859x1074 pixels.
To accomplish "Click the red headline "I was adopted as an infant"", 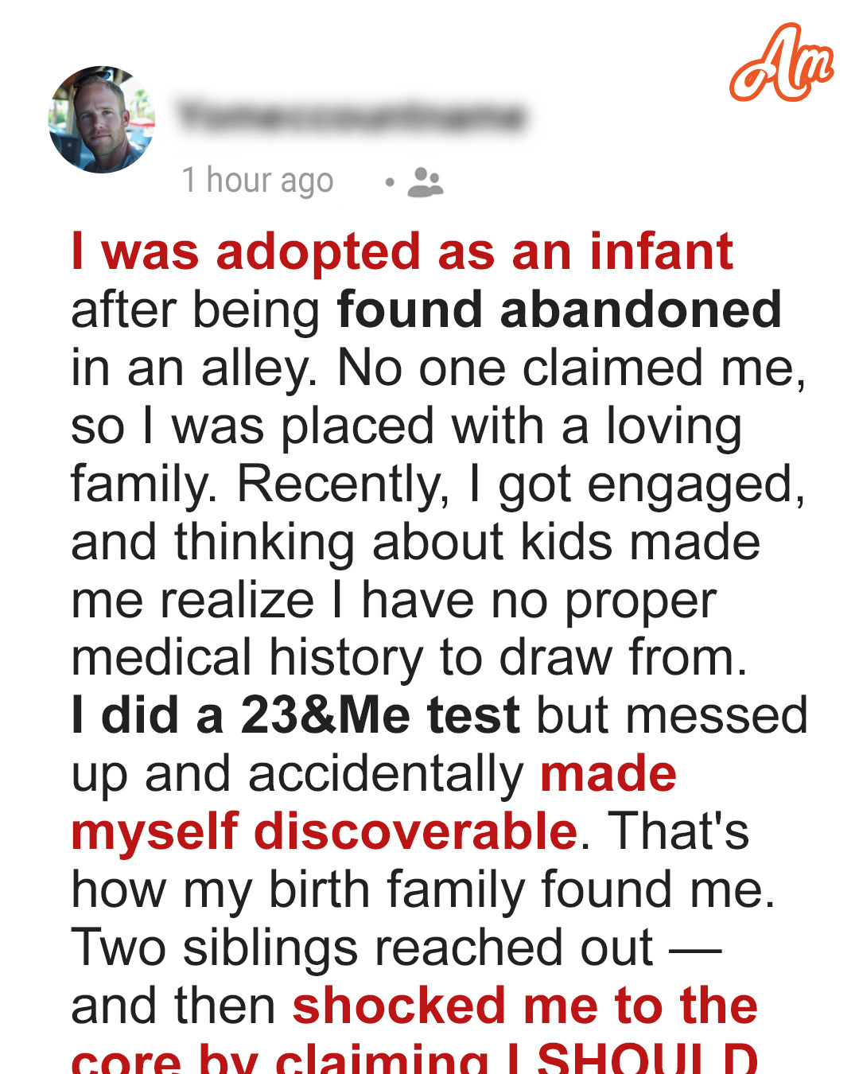I will point(402,251).
